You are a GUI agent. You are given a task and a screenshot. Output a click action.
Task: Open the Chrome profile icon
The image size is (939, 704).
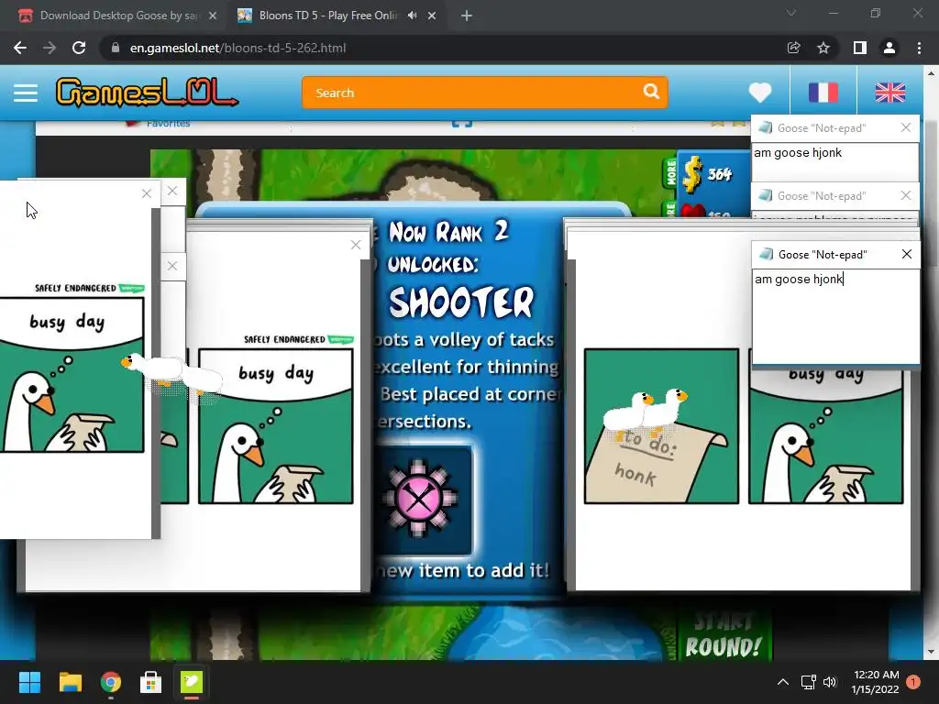coord(889,48)
